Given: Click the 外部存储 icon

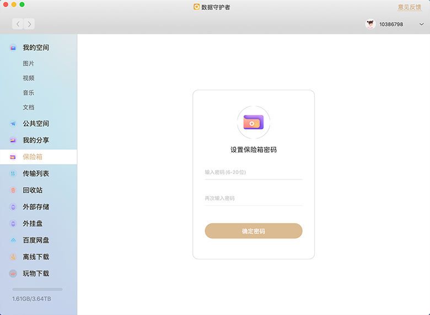Looking at the screenshot, I should 13,207.
